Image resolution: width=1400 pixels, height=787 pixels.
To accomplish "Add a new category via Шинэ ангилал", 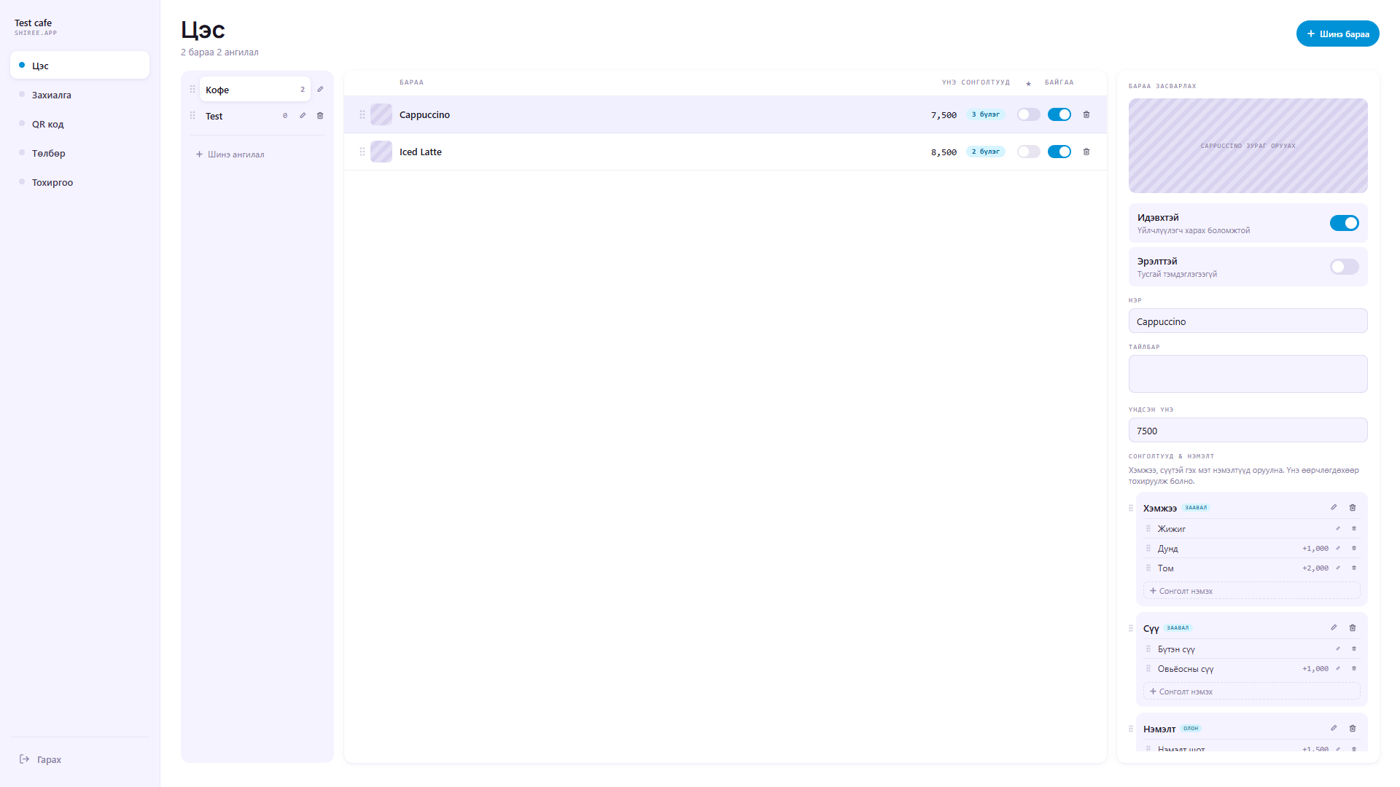I will coord(230,154).
